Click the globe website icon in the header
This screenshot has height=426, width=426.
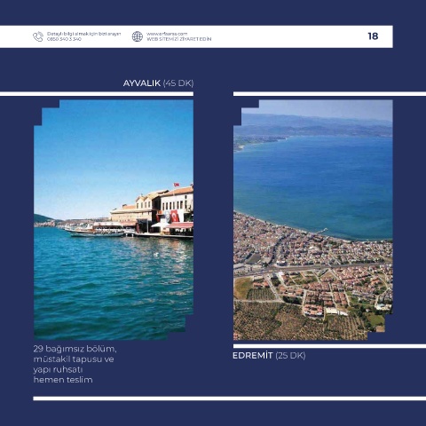pos(138,36)
